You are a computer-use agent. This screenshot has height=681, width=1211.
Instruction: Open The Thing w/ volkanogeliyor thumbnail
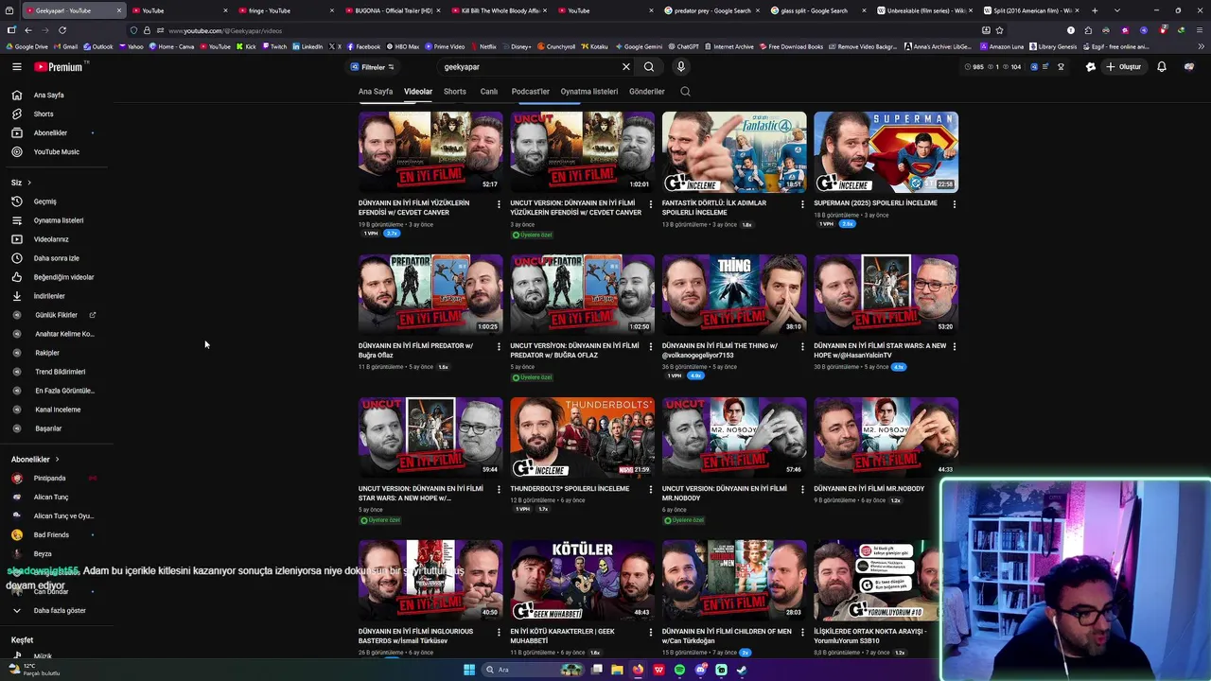pyautogui.click(x=734, y=295)
